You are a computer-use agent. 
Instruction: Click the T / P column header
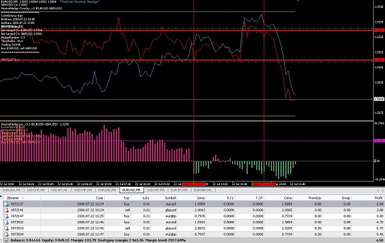tap(259, 198)
